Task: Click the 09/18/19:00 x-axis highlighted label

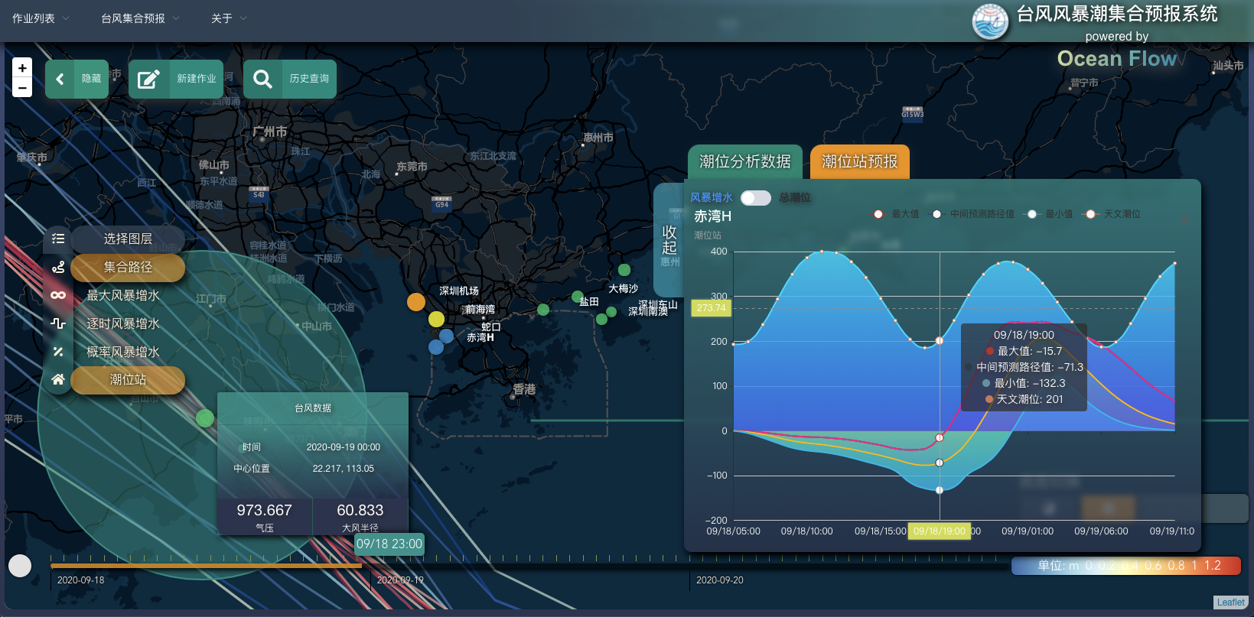Action: [x=940, y=531]
